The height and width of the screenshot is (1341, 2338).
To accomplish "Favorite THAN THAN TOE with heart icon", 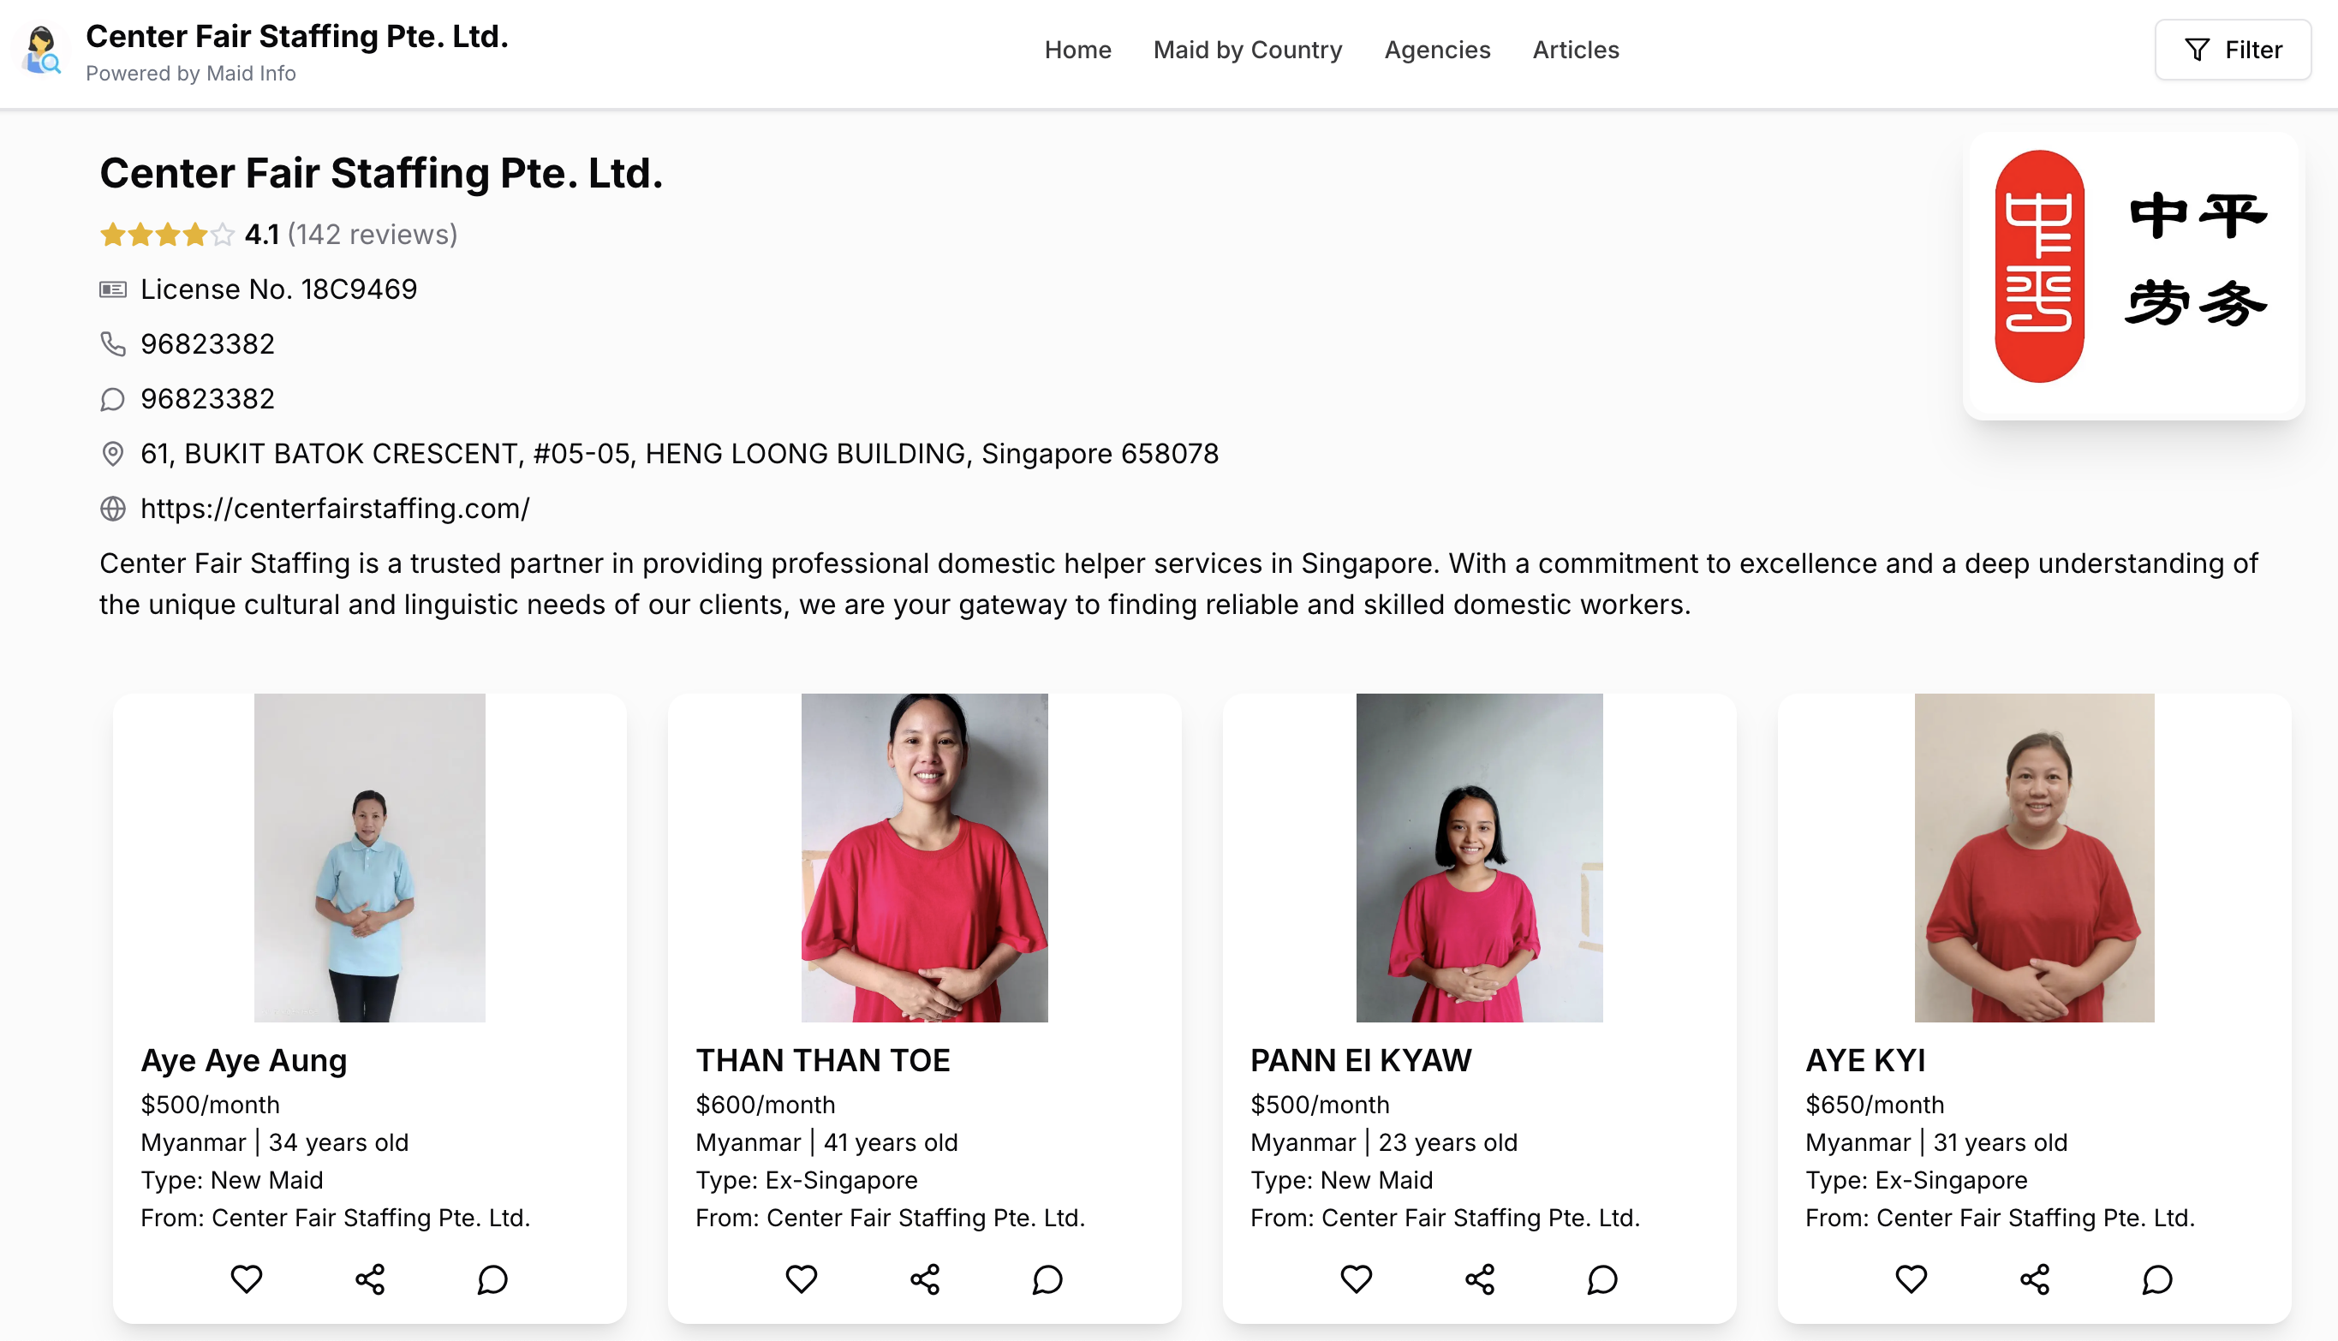I will tap(801, 1279).
